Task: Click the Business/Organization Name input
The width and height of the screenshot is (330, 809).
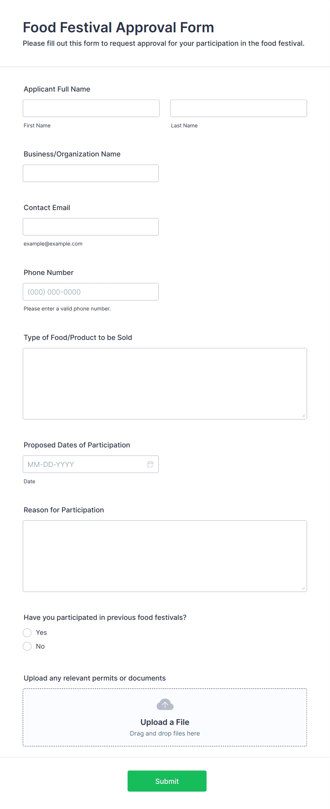Action: pos(91,173)
